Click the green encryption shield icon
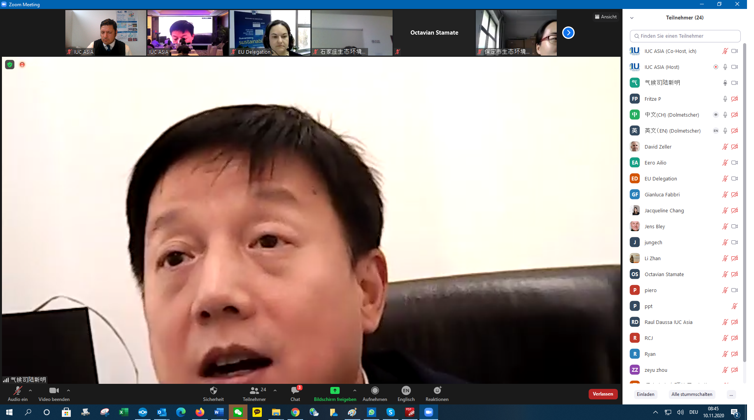The width and height of the screenshot is (754, 420). click(10, 65)
